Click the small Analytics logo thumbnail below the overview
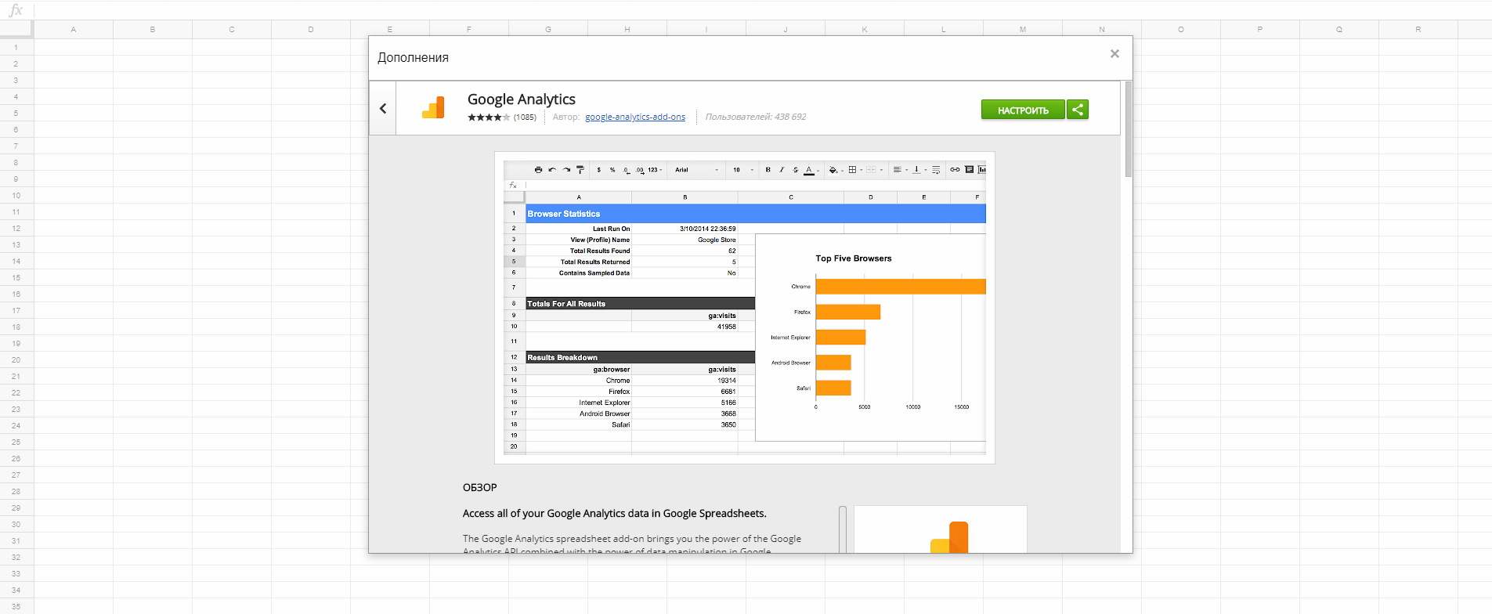 point(941,529)
